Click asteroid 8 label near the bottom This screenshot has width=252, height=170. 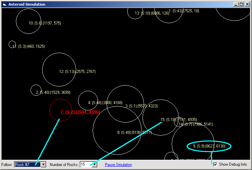134,133
